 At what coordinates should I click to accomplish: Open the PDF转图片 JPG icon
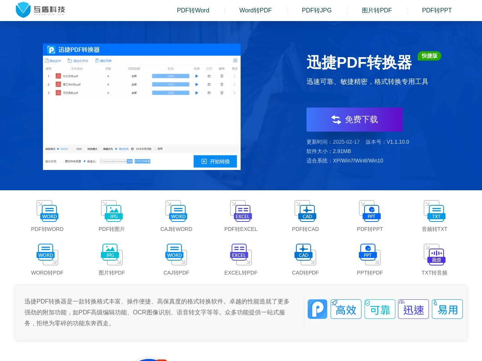(112, 211)
